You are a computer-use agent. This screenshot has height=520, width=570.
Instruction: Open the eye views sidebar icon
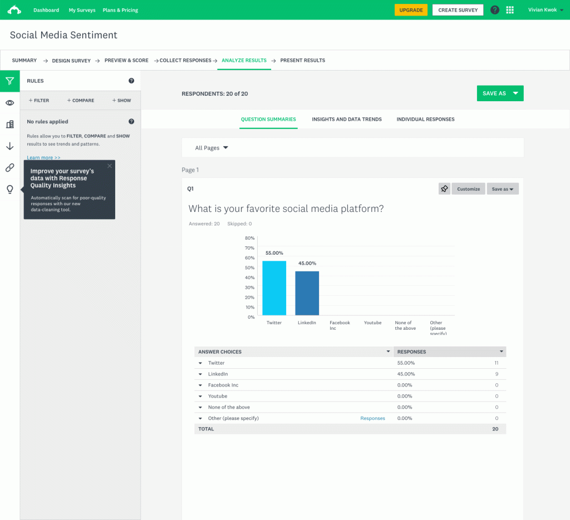(10, 103)
